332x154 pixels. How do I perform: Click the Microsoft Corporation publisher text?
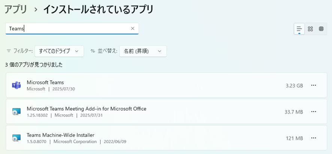[75, 142]
